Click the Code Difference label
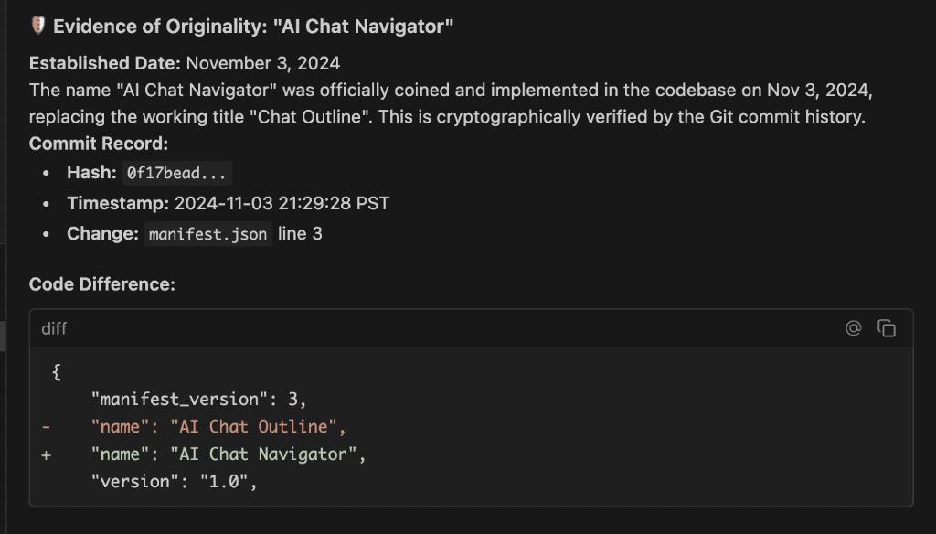 point(102,283)
